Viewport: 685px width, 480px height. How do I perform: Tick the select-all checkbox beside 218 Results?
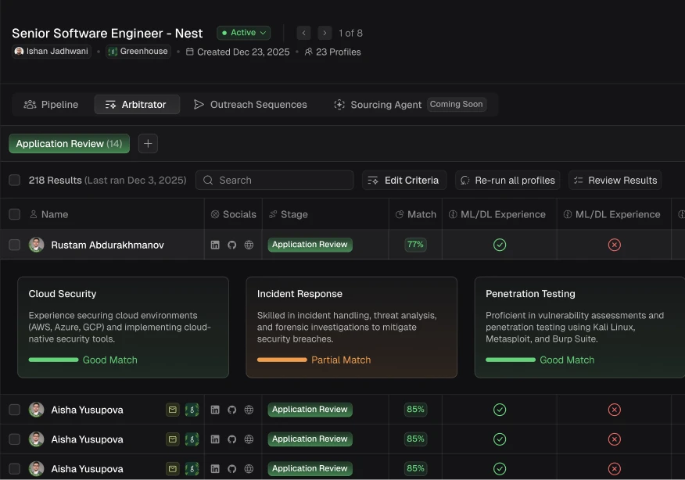point(14,180)
